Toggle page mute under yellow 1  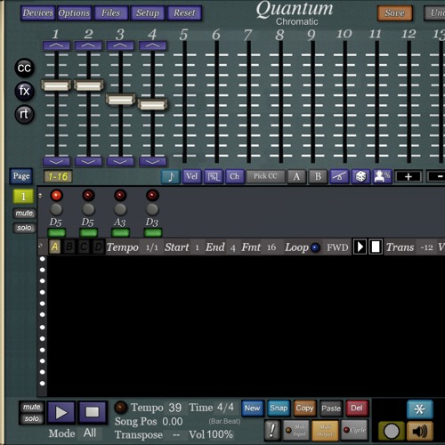click(24, 213)
